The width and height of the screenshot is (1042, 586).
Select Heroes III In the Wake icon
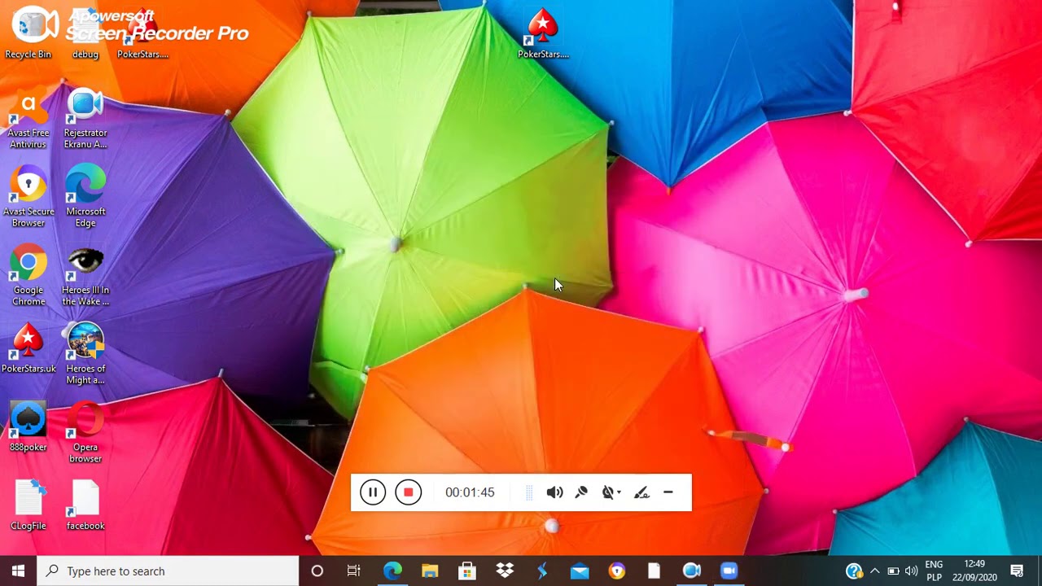coord(85,276)
